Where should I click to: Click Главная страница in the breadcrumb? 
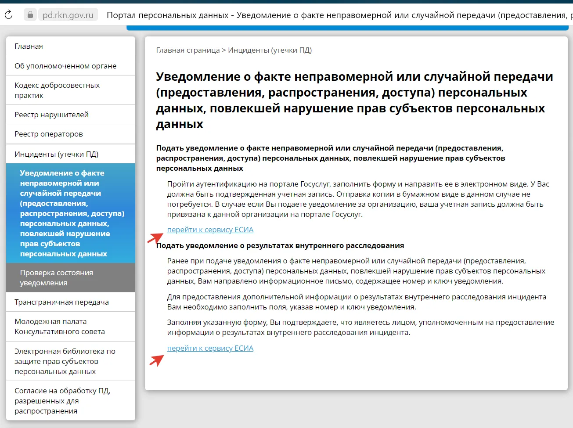click(x=187, y=50)
